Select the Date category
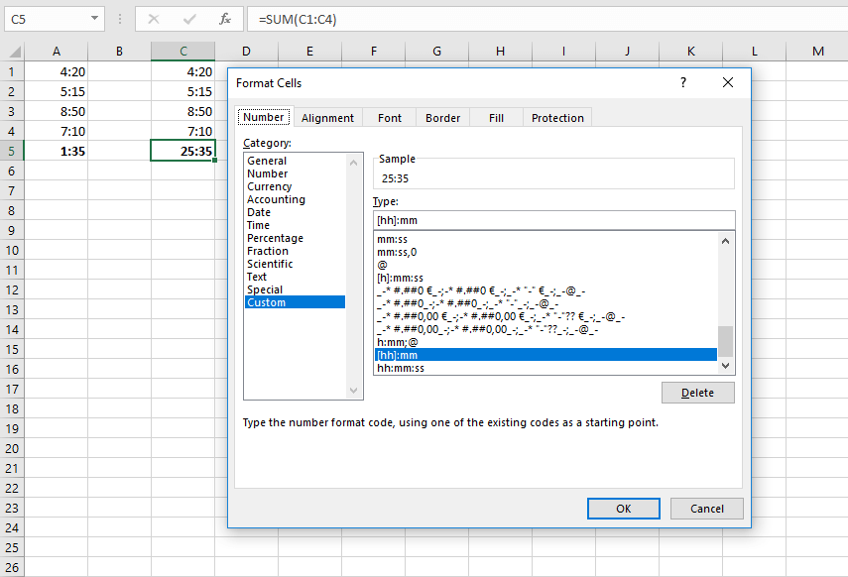 pos(296,212)
